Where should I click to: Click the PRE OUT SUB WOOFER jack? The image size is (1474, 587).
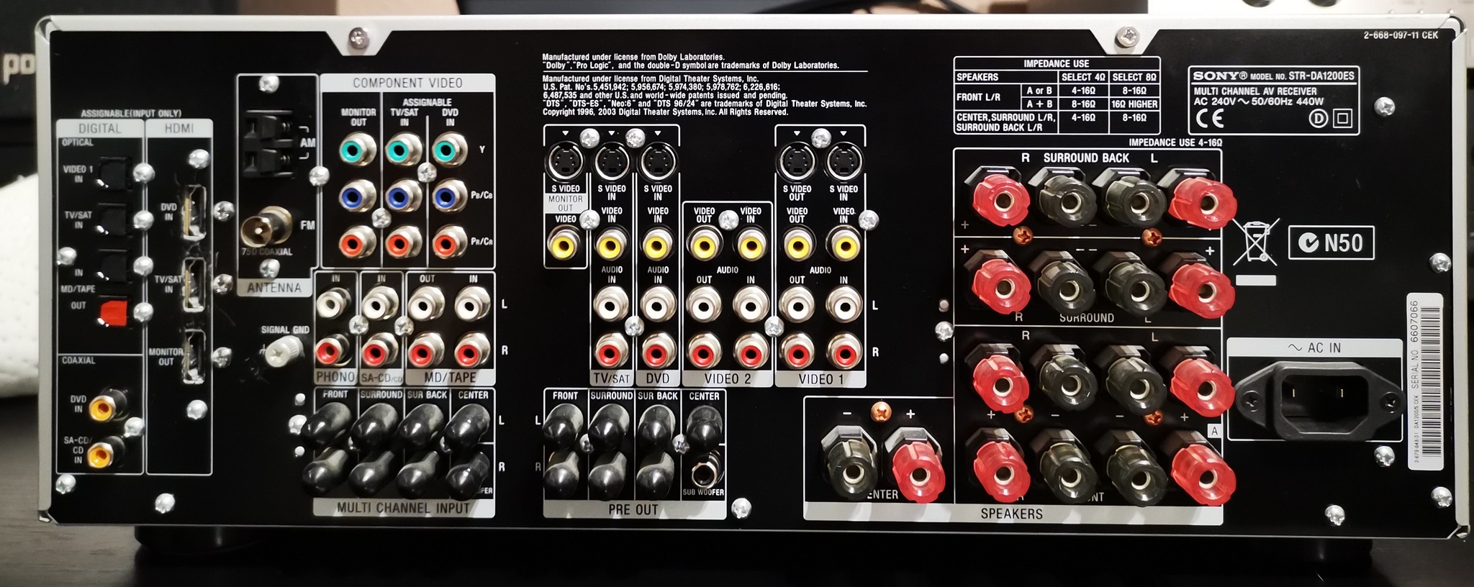(x=704, y=473)
